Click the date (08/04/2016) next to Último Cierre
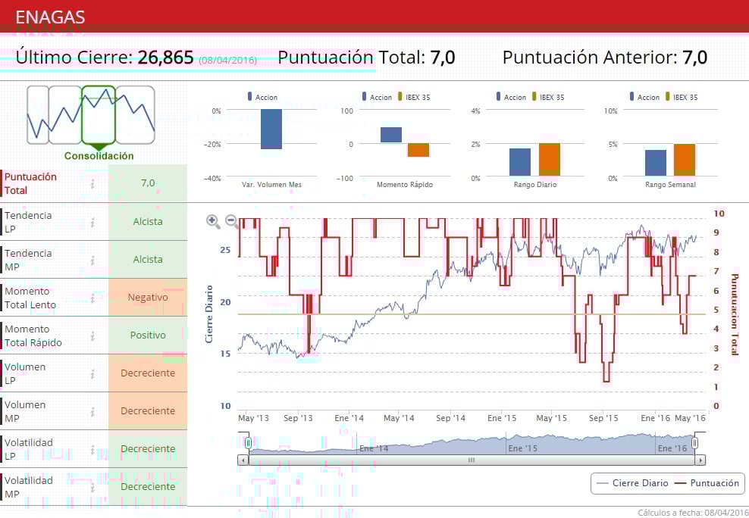The image size is (749, 518). click(228, 60)
